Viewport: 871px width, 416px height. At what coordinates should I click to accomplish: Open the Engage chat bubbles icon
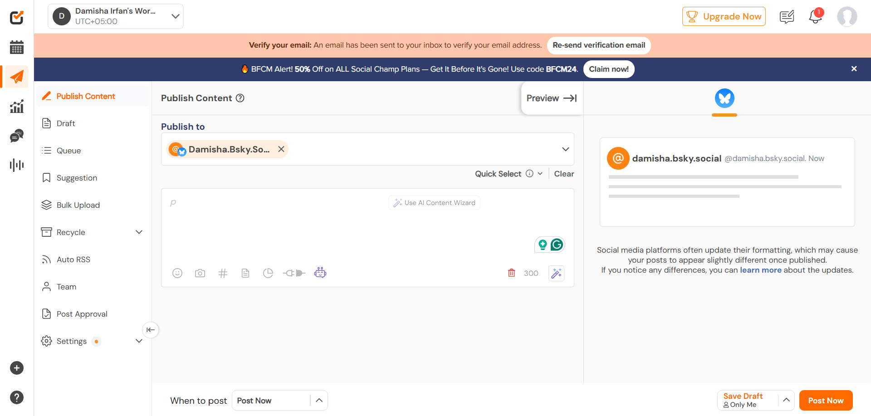(17, 136)
